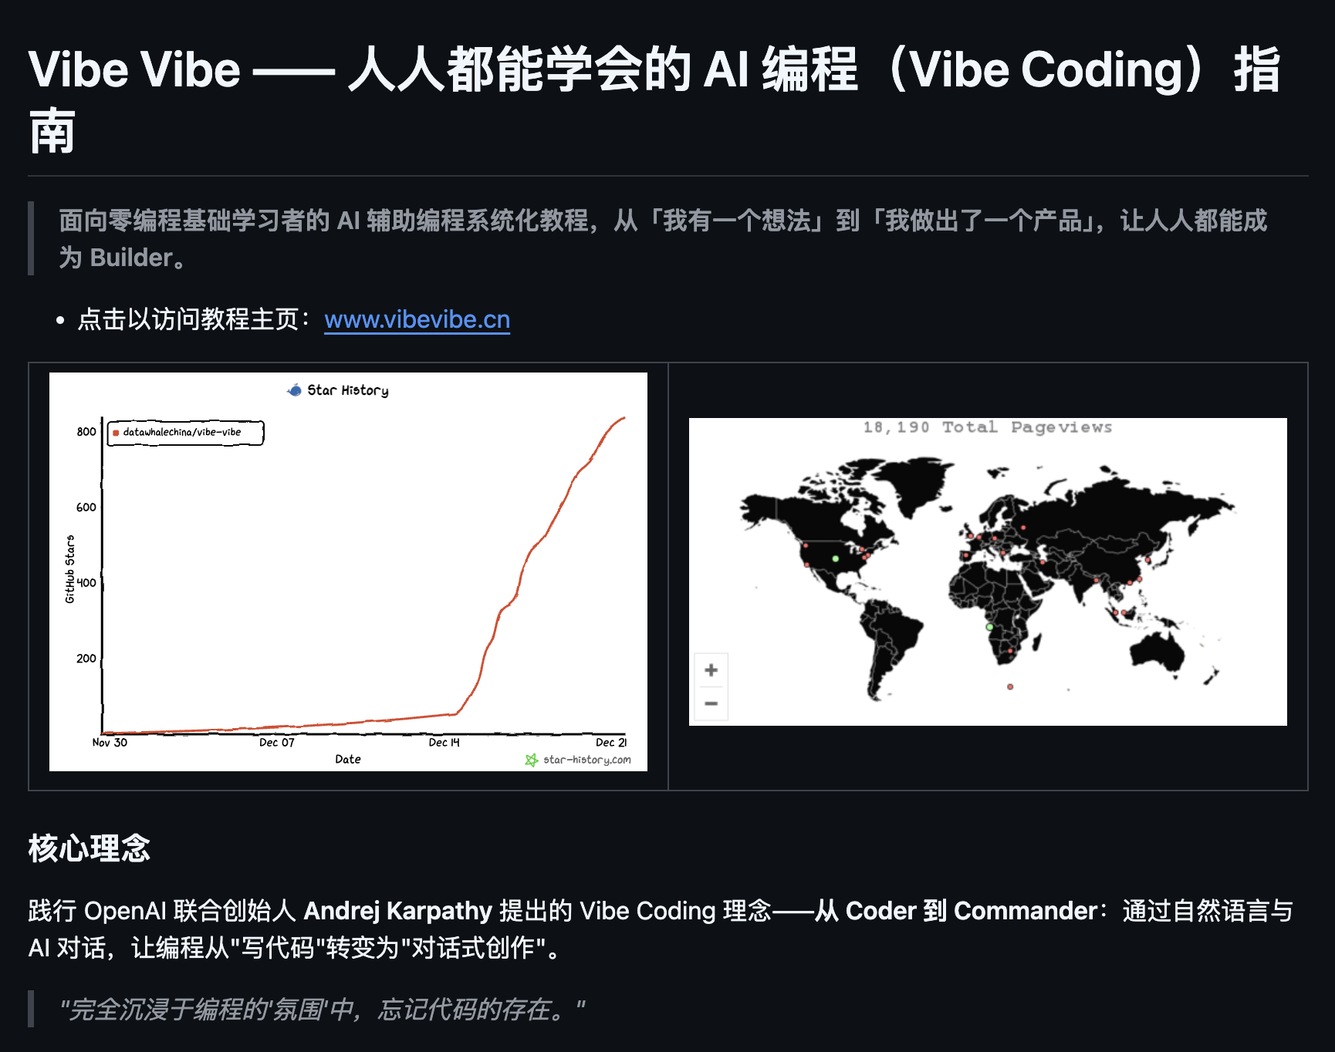Click a red marker on East Asia
Viewport: 1335px width, 1052px height.
pyautogui.click(x=1147, y=558)
